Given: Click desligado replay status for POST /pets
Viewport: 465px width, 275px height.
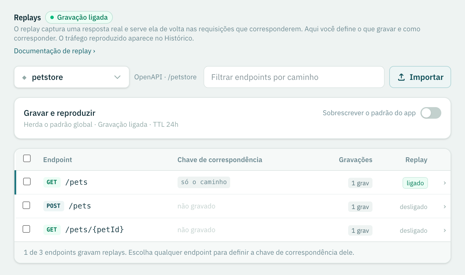Looking at the screenshot, I should (x=414, y=207).
